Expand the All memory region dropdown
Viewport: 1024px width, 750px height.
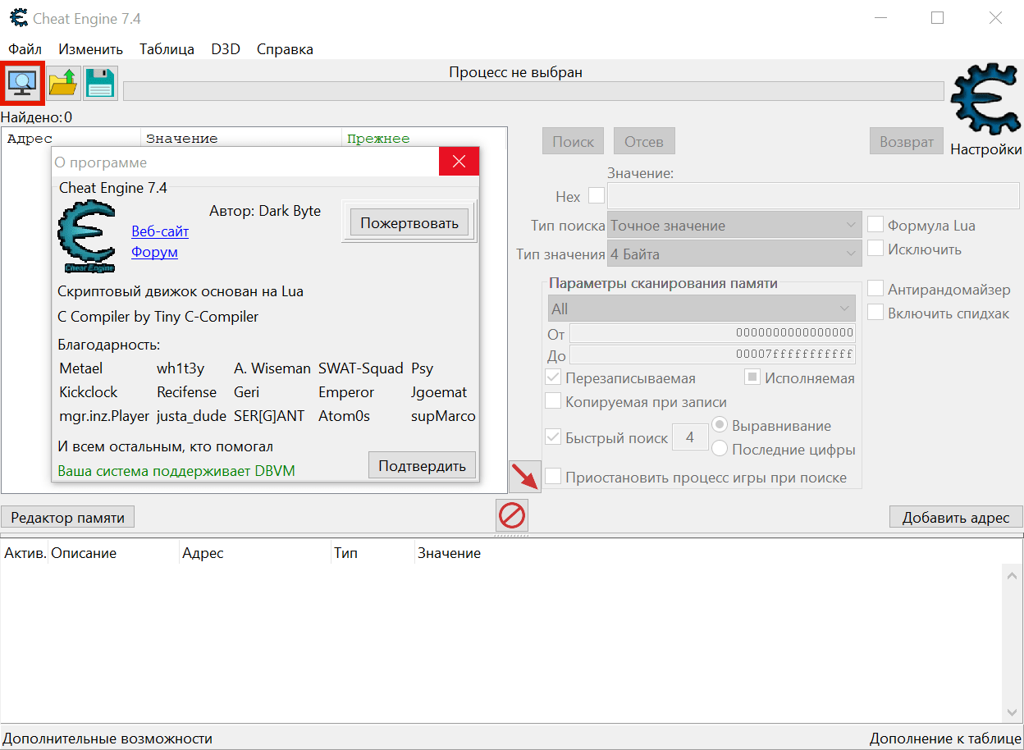(x=702, y=309)
